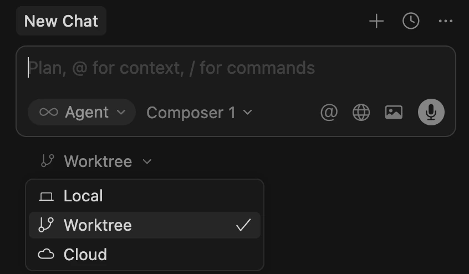Screen dimensions: 469x274
Task: Select the Worktree menu entry
Action: [98, 225]
